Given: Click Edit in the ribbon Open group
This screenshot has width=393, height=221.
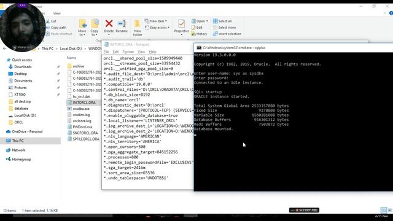Looking at the screenshot, I should coord(197,27).
